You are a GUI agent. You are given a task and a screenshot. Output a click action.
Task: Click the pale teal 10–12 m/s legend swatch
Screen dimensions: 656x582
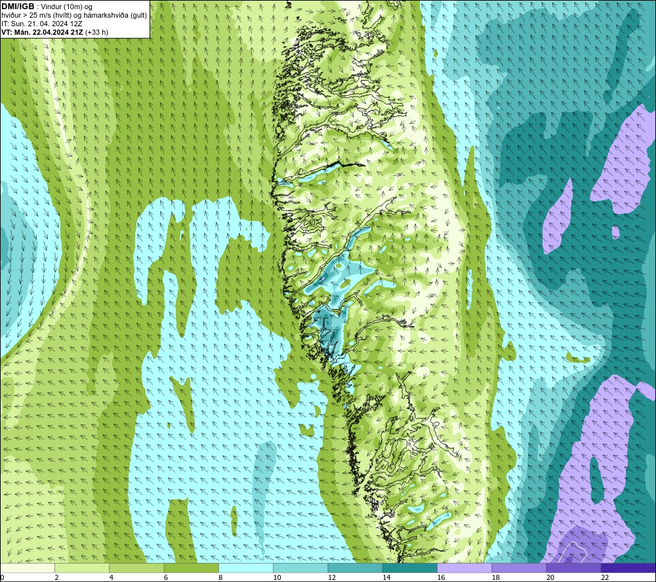click(x=300, y=568)
